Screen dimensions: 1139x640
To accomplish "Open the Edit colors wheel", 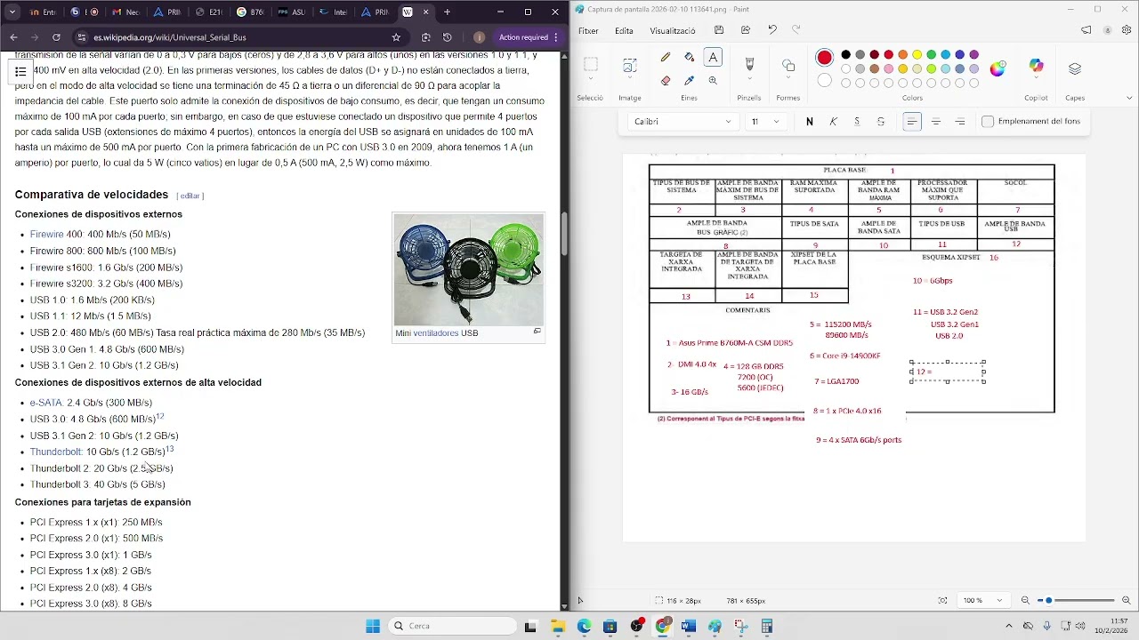I will click(x=998, y=68).
